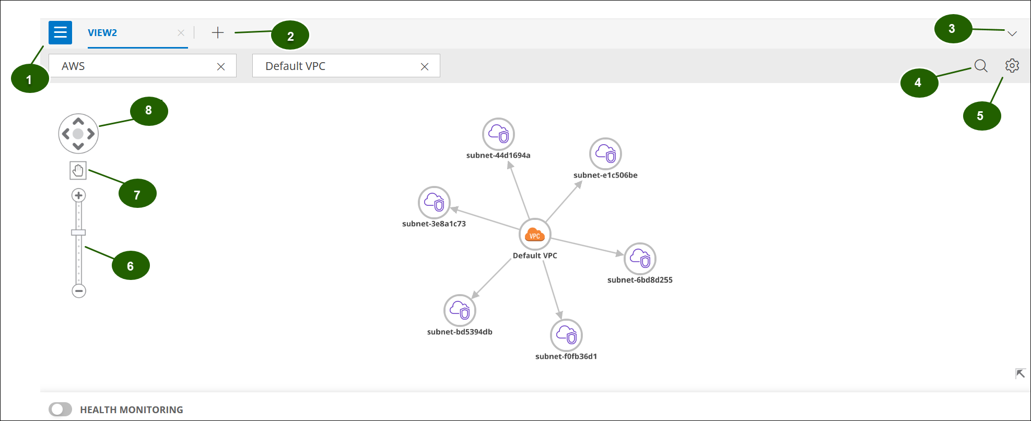Screen dimensions: 1031x421
Task: Click the subnet-f0fb36d1 label
Action: point(566,356)
